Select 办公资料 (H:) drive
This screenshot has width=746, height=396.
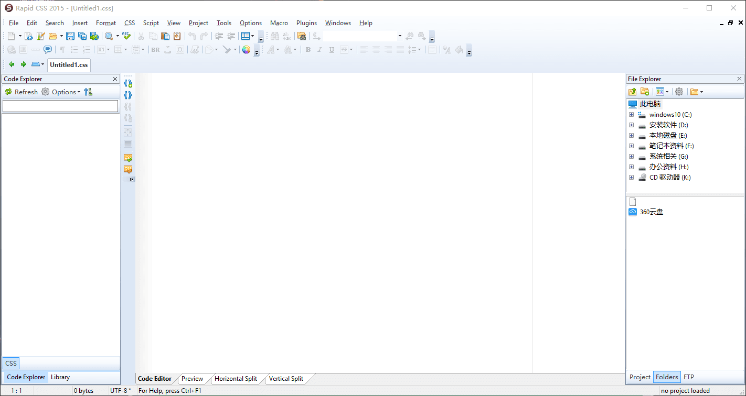669,167
